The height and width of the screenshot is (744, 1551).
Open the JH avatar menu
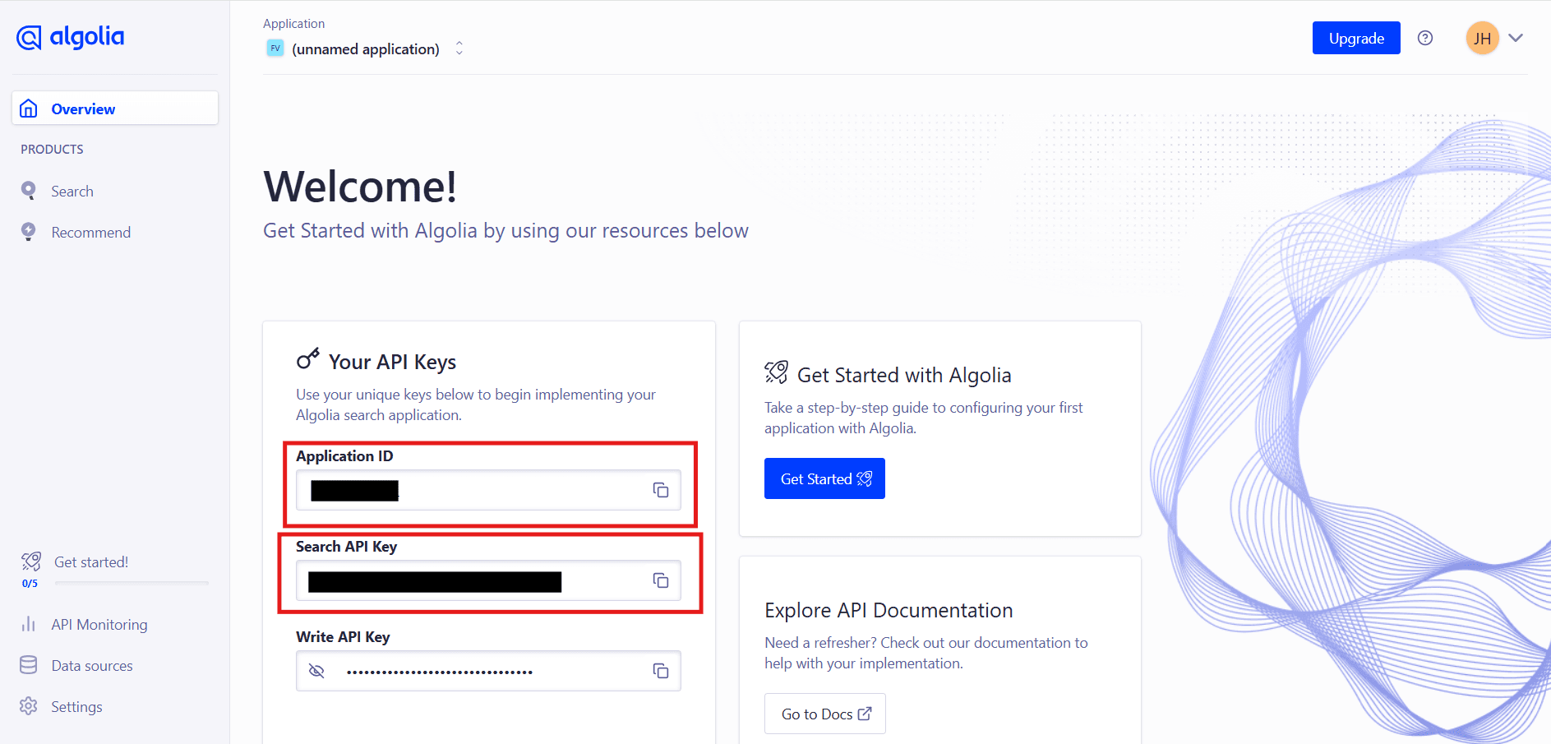pos(1482,38)
